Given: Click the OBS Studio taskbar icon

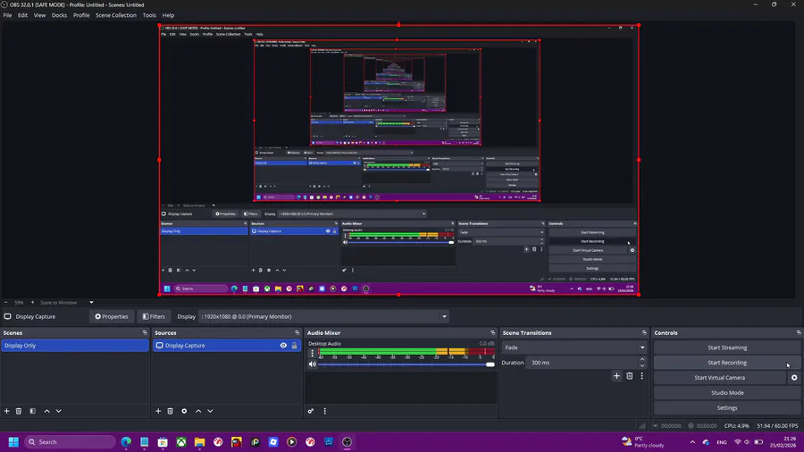Looking at the screenshot, I should [348, 442].
